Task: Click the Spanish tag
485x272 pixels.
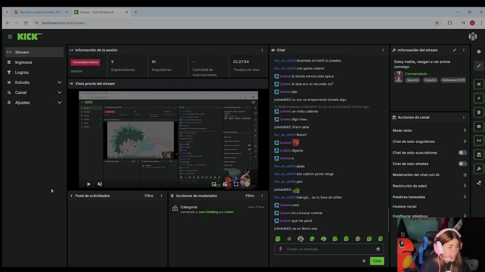Action: tap(413, 80)
